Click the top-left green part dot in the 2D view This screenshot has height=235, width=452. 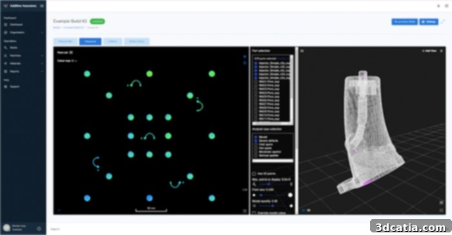87,74
